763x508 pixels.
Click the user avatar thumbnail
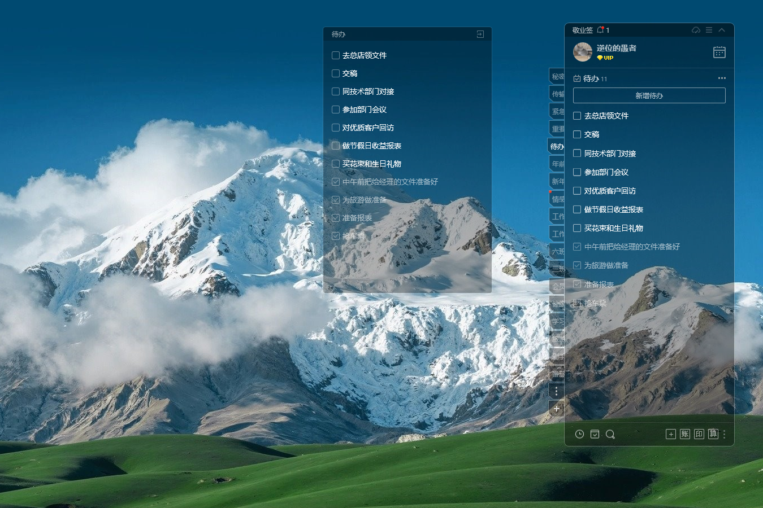(x=583, y=52)
